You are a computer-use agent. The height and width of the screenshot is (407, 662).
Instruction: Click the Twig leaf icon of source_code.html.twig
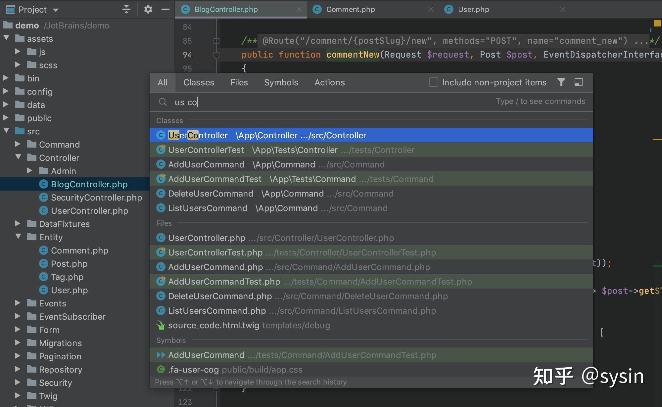161,325
